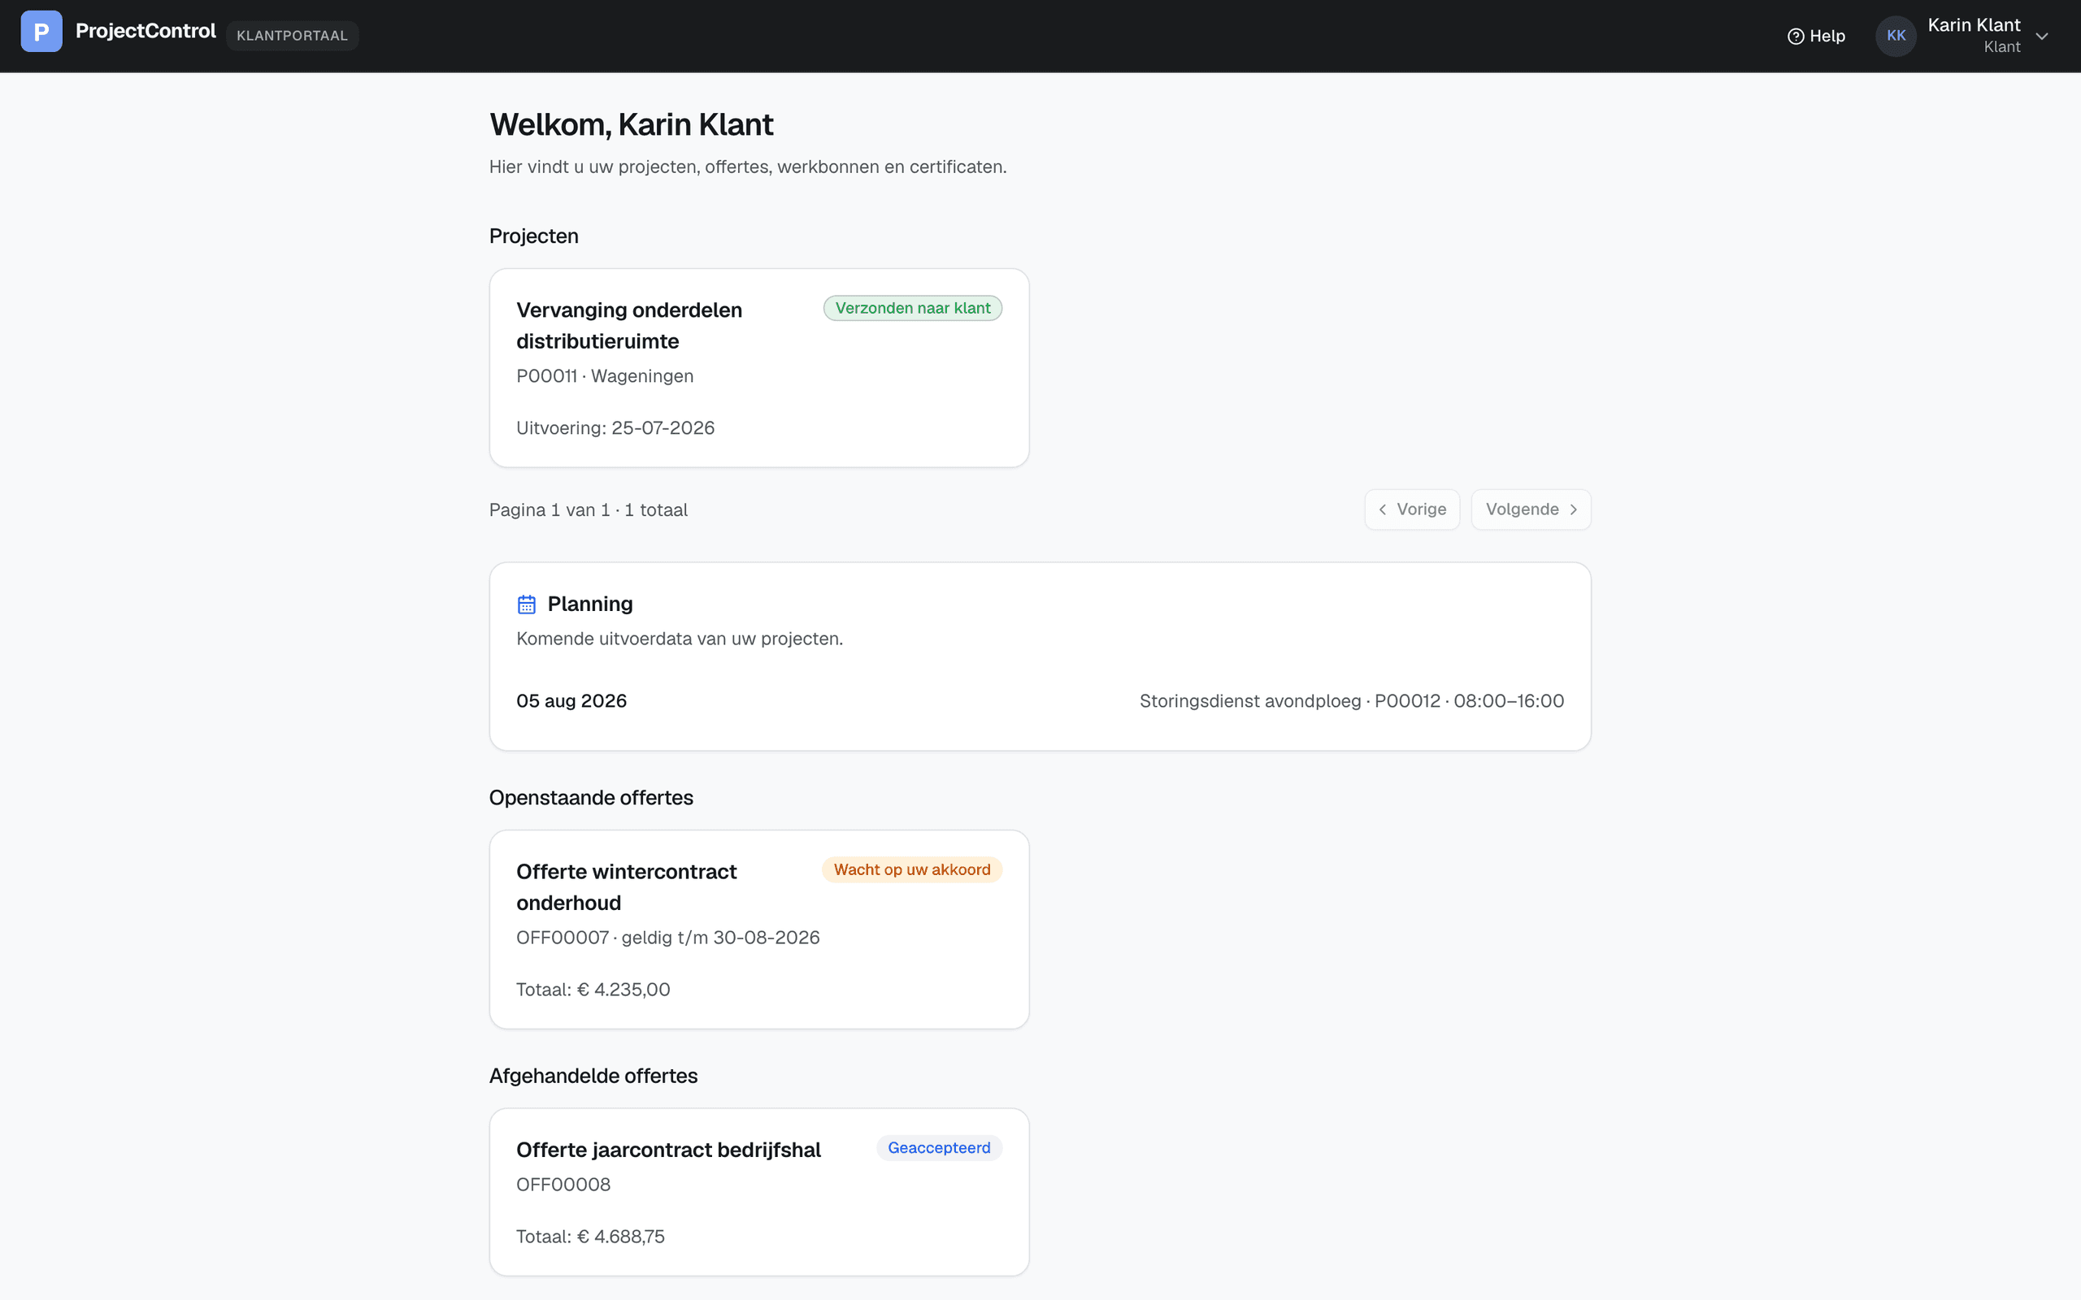Open the Help link

point(1816,36)
